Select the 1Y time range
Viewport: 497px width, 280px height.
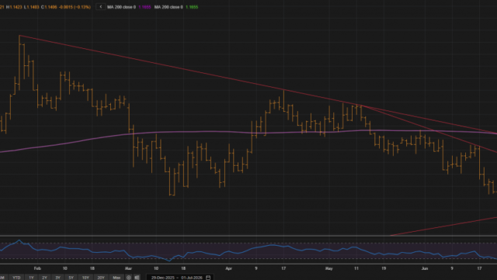pyautogui.click(x=31, y=278)
